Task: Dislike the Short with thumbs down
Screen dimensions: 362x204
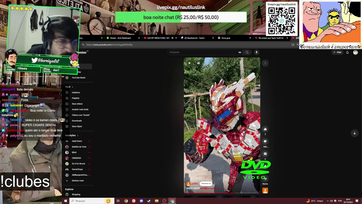Action: 265,141
